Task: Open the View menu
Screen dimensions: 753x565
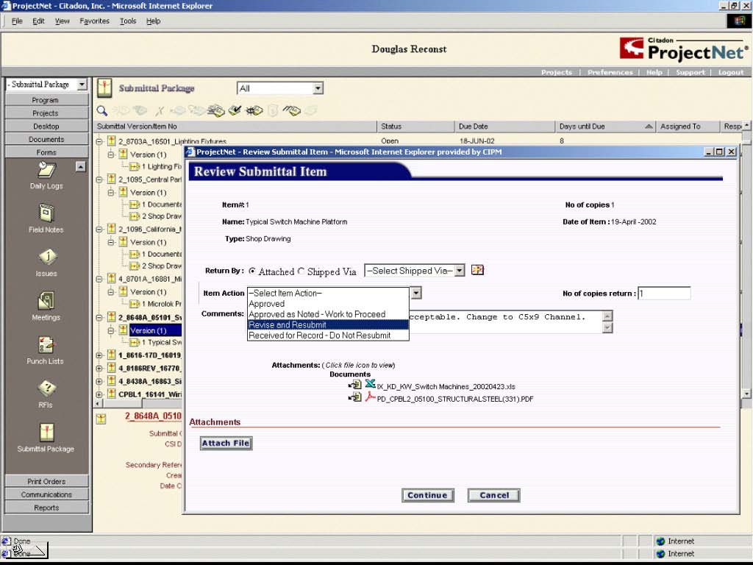Action: (62, 21)
